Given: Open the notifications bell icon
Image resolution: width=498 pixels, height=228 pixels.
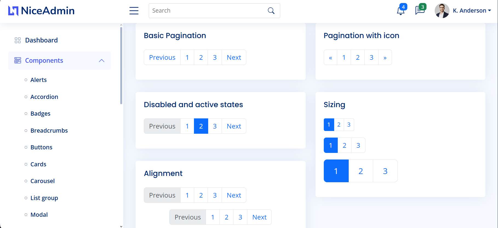Looking at the screenshot, I should point(400,11).
